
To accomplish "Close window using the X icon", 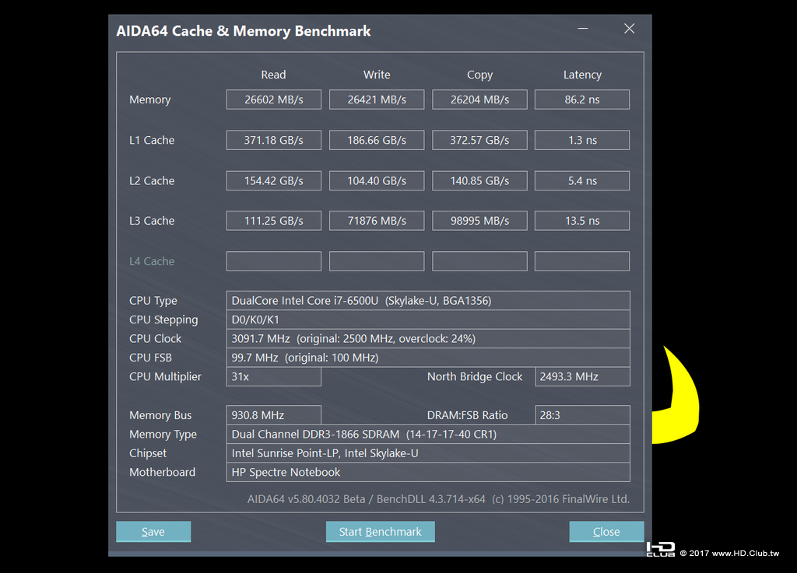I will [x=629, y=29].
